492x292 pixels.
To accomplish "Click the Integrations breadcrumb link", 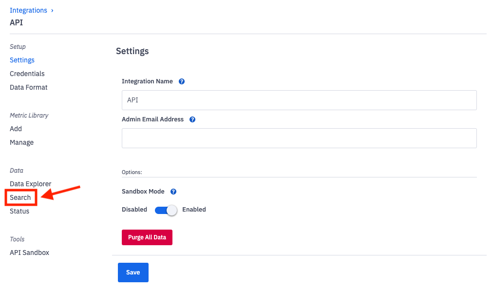I will tap(28, 10).
